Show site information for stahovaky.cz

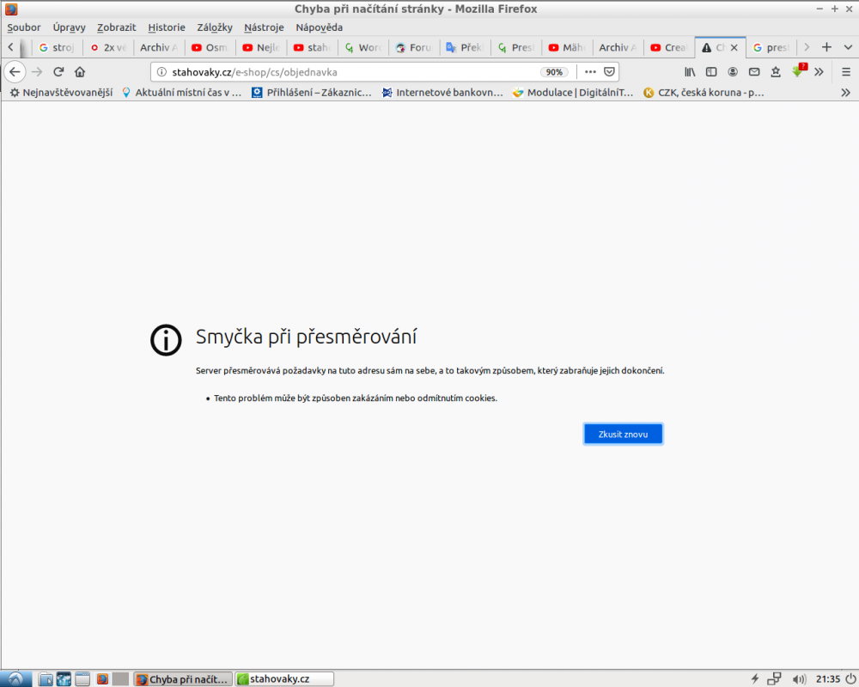point(161,72)
